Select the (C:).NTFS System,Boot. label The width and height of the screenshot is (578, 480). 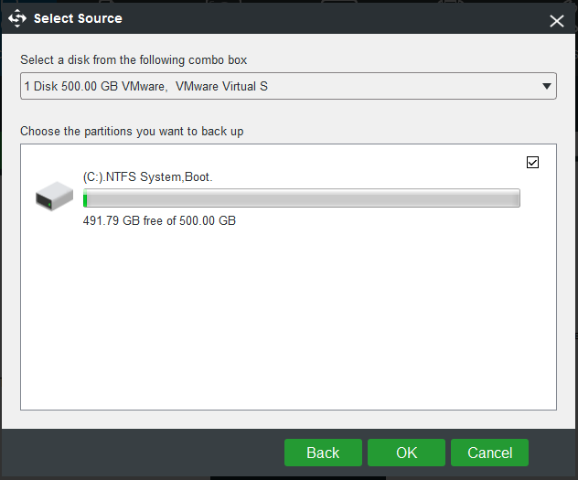[x=148, y=177]
